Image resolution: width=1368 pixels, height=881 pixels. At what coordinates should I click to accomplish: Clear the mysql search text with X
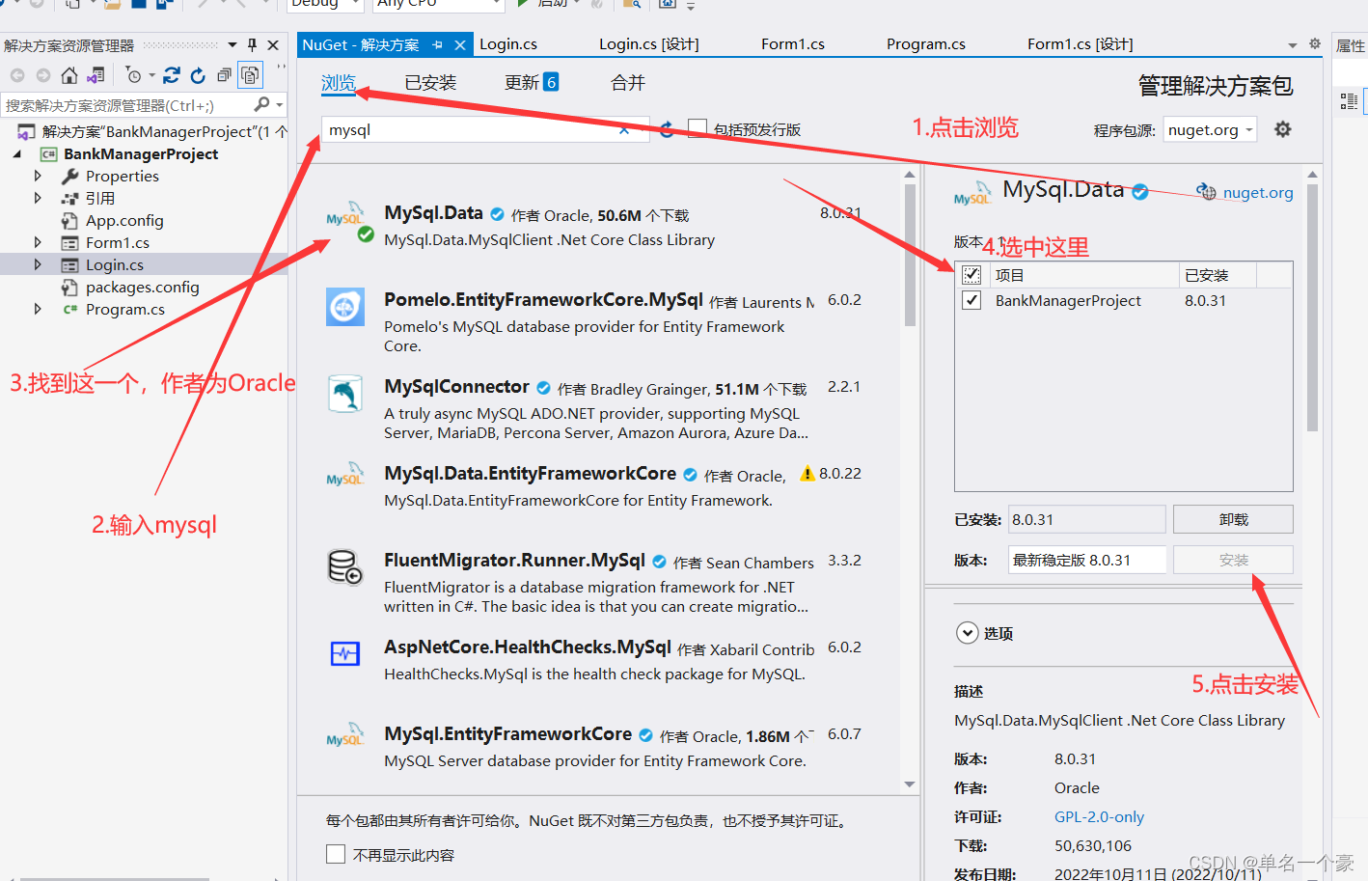point(624,129)
